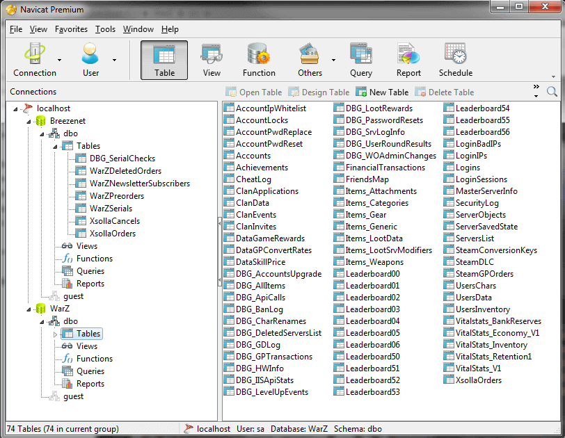Viewport: 565px width, 438px height.
Task: Show more object toolbar options chevron
Action: tap(536, 87)
